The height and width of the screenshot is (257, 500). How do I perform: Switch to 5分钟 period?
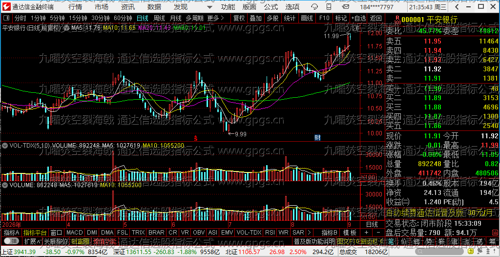57,19
